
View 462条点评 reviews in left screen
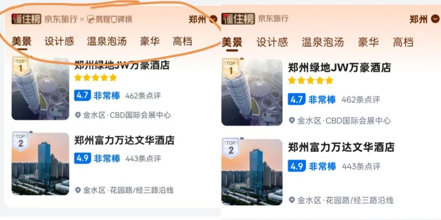click(x=143, y=96)
